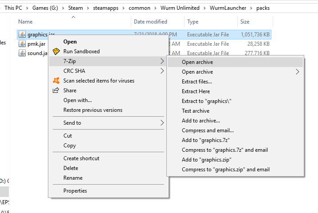Choose Test archive
Screen dimensions: 318x213
coord(235,111)
